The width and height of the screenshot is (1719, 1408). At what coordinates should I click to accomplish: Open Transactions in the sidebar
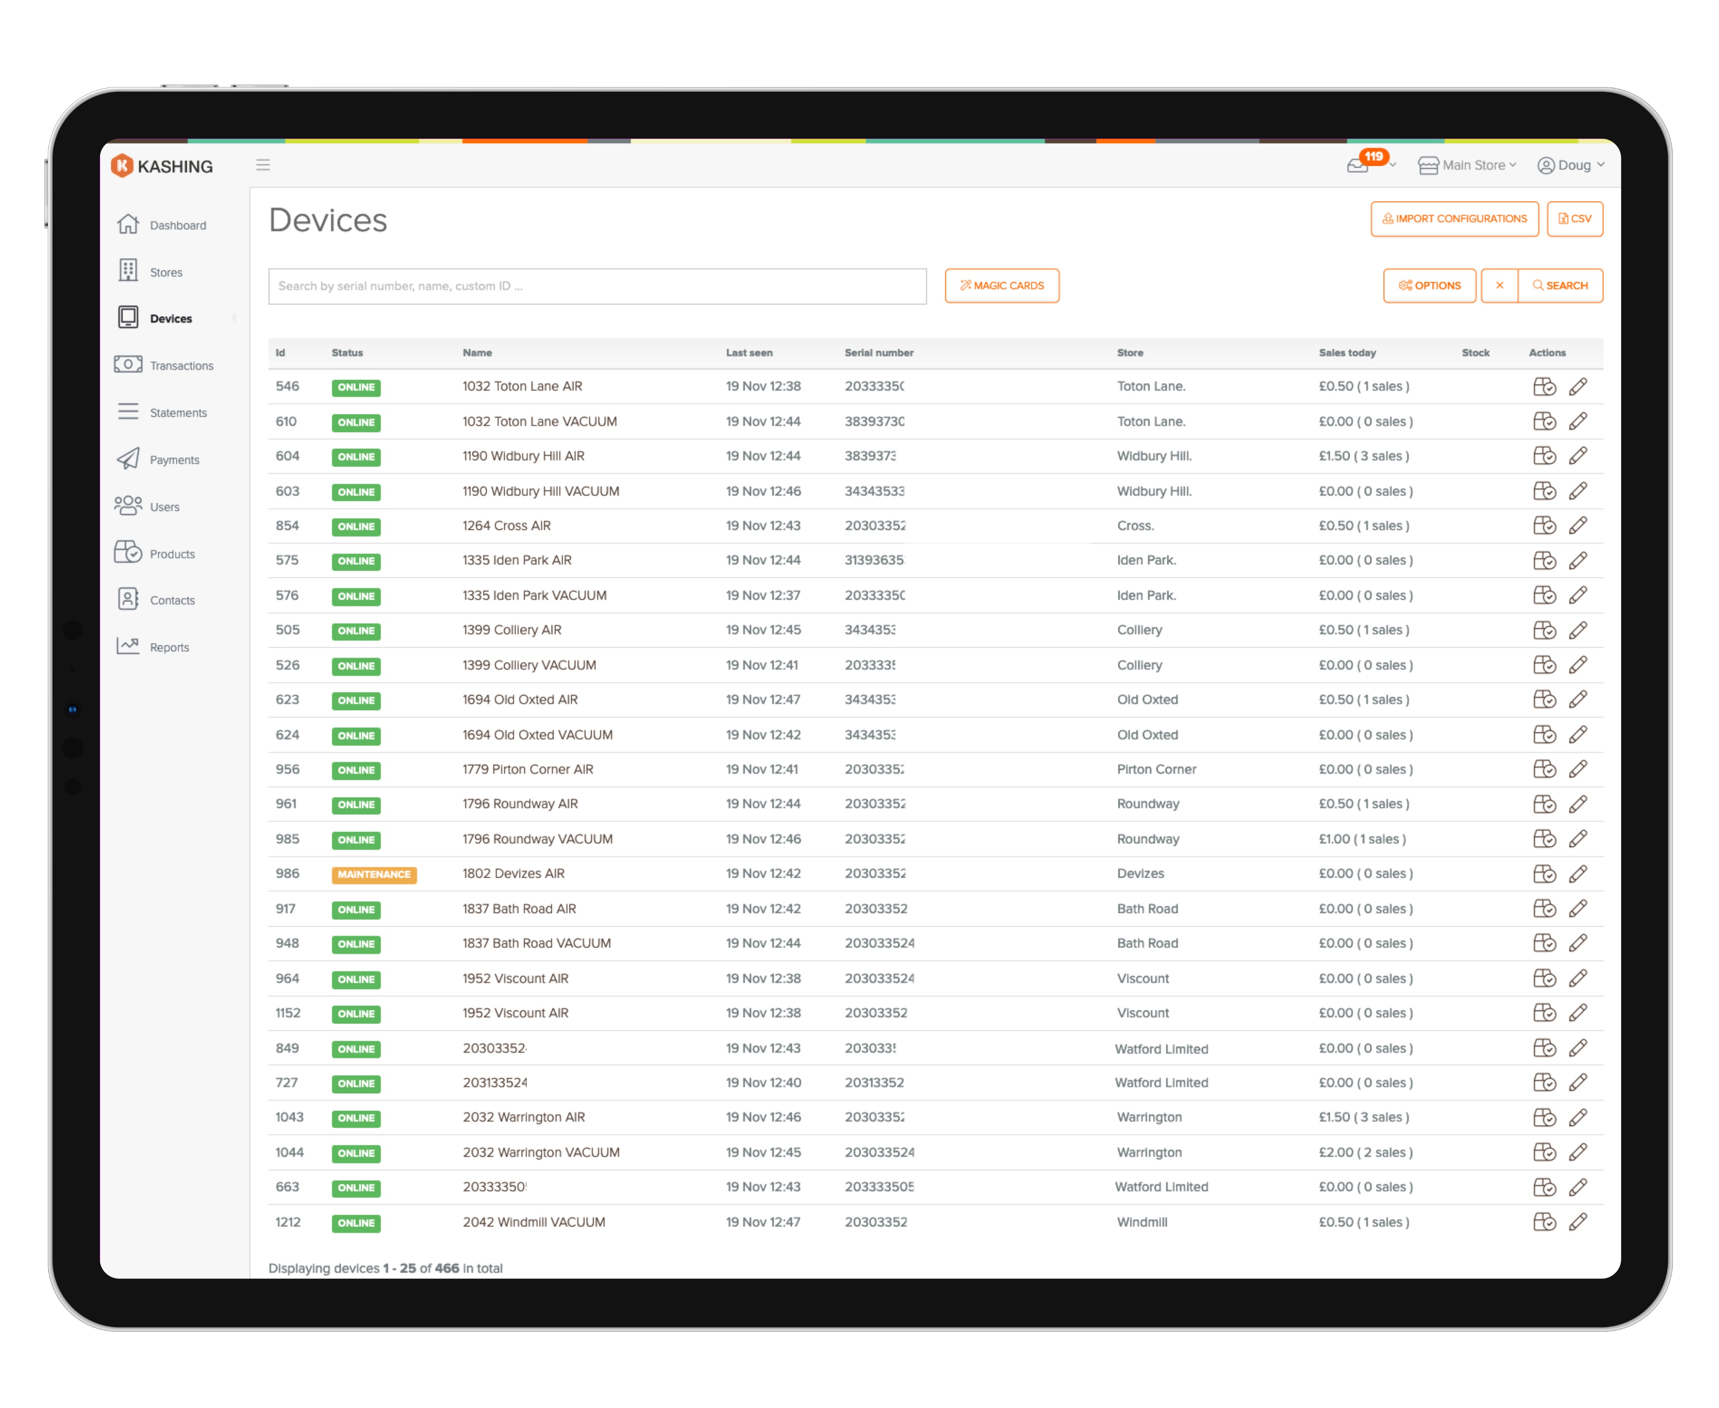(x=164, y=366)
